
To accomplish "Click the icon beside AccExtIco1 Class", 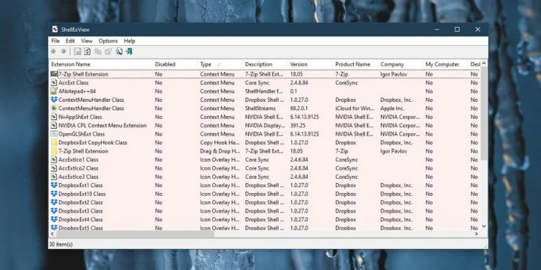I will [54, 159].
